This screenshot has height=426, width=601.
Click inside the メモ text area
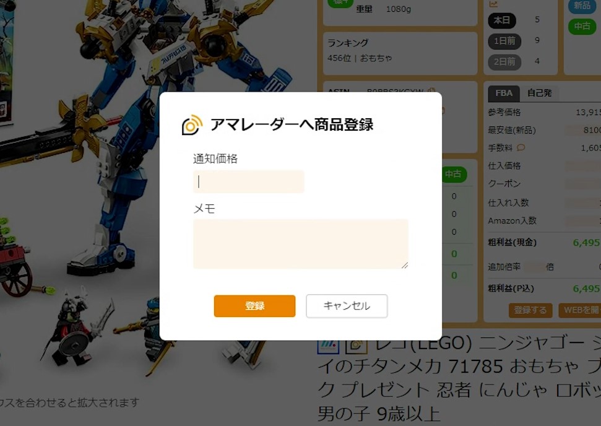click(301, 244)
